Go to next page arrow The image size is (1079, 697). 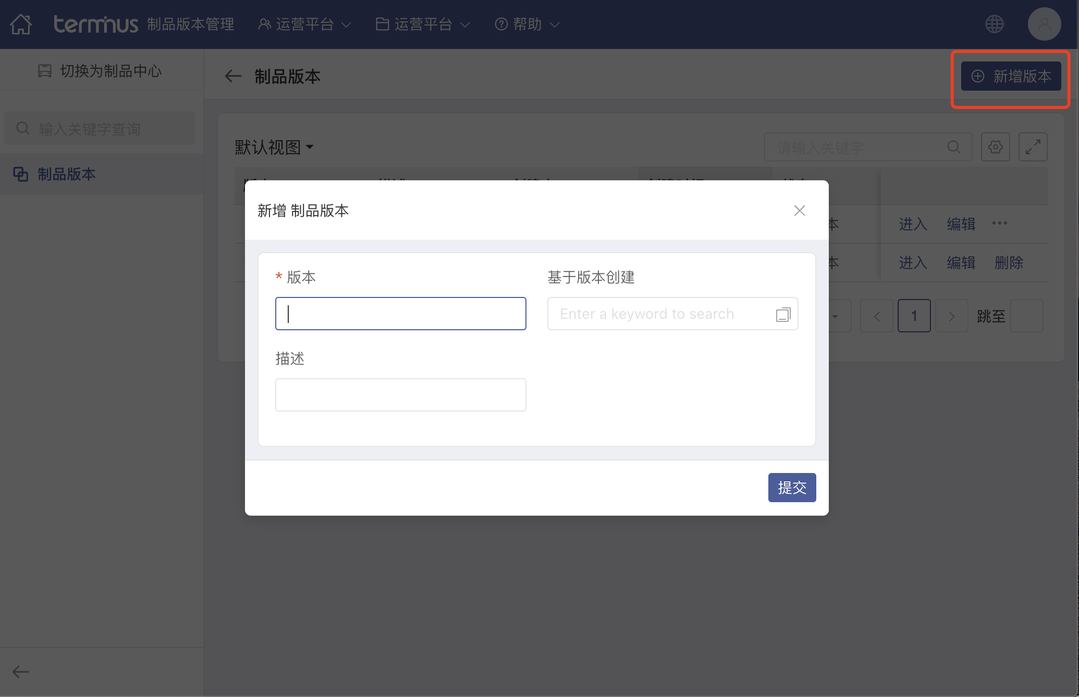point(952,316)
